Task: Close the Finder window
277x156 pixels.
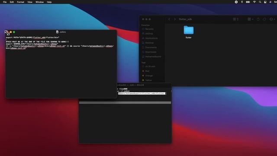Action: [x=143, y=19]
